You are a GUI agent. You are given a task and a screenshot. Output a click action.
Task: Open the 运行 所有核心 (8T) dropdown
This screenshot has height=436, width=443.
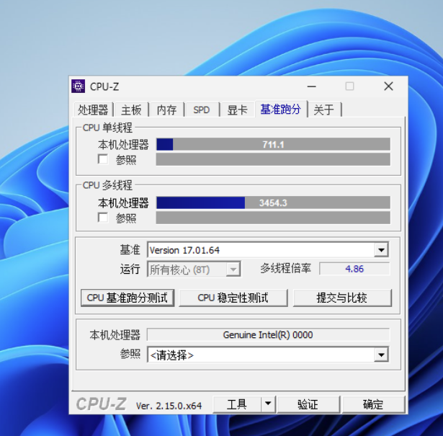coord(194,270)
